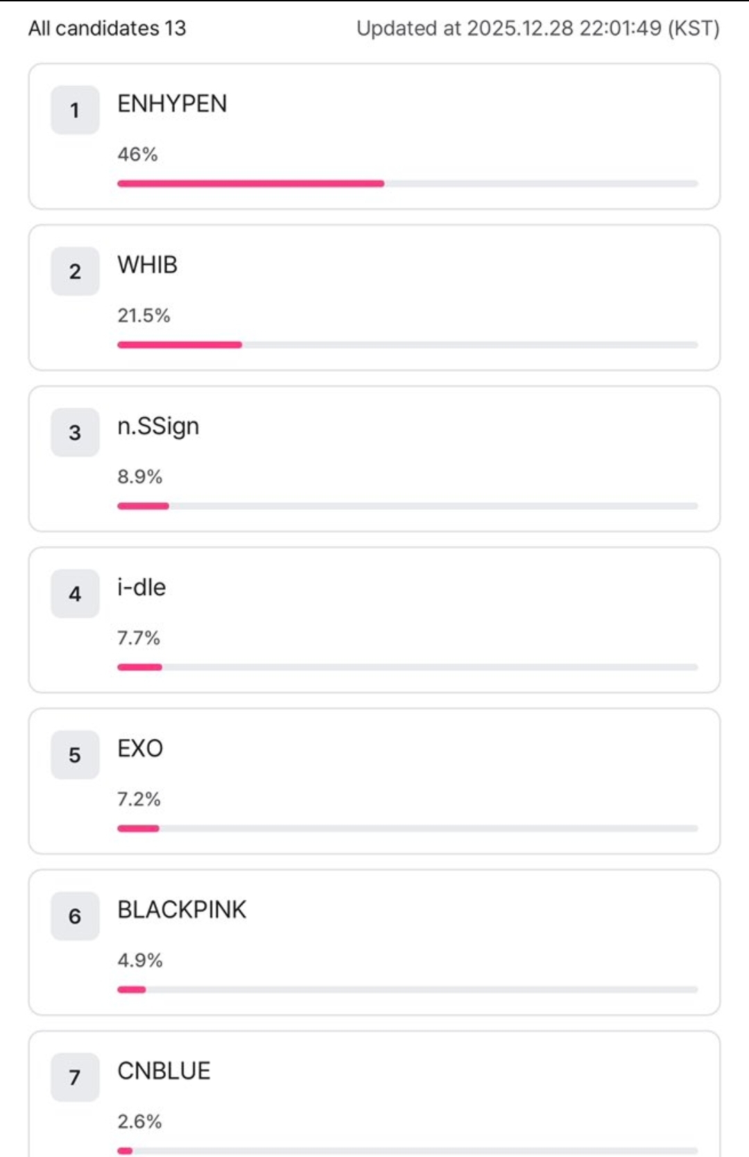Click the Updated at timestamp text
Viewport: 749px width, 1157px height.
(537, 28)
